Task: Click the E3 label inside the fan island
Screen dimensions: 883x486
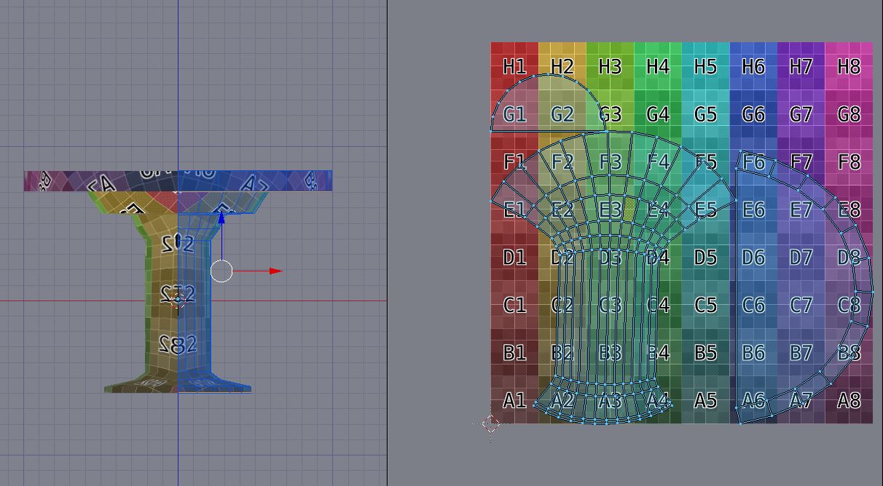Action: click(610, 210)
